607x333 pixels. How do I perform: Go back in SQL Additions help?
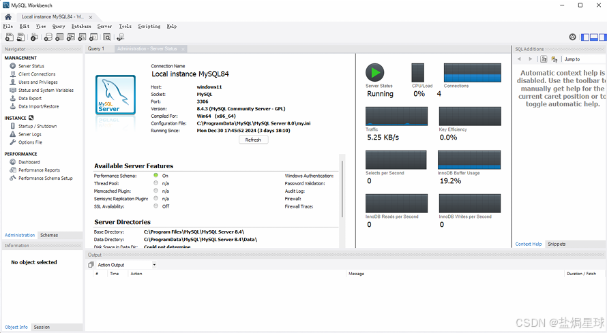point(519,59)
